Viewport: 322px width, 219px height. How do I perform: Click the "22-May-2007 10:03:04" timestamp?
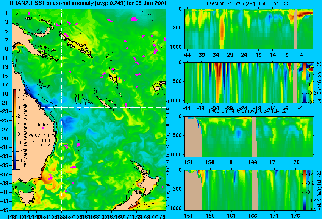point(168,125)
